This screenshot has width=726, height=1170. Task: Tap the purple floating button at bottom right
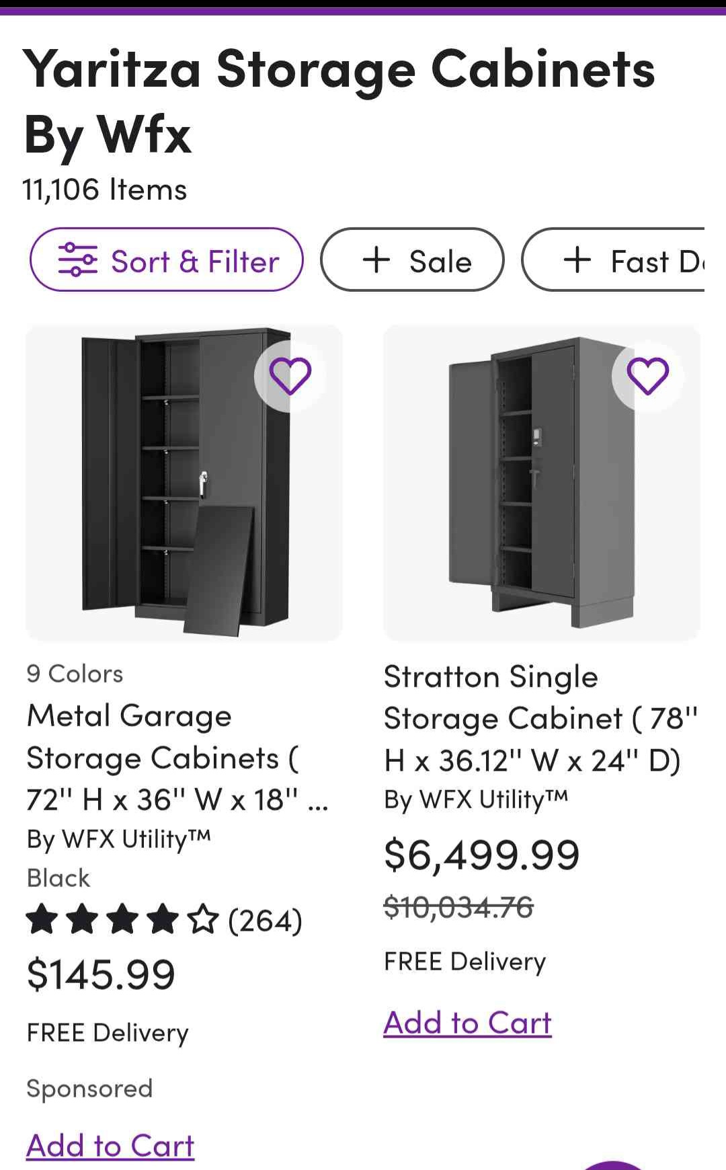[612, 1165]
